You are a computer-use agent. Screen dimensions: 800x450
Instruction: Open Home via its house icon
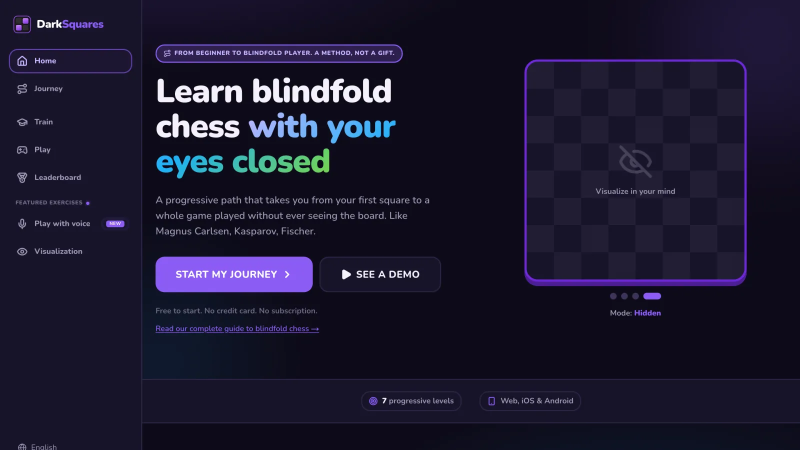[22, 61]
